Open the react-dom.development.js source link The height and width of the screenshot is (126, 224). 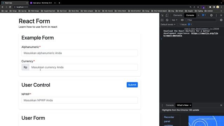[x=202, y=29]
